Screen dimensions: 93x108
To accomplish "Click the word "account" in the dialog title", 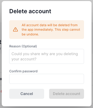I will (x=40, y=11).
